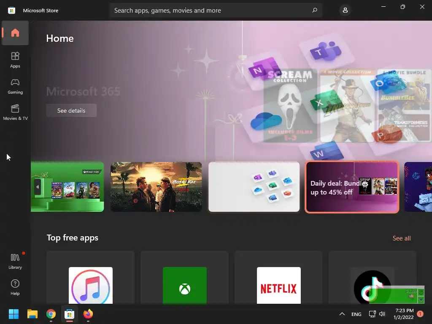This screenshot has height=324, width=432.
Task: Click the Top free apps heading
Action: tap(73, 238)
